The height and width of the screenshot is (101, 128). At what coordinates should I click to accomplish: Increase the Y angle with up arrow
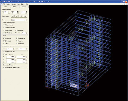click(x=18, y=11)
